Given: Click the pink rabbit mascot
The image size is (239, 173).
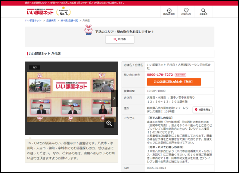Looking at the screenshot, I should point(89,30).
